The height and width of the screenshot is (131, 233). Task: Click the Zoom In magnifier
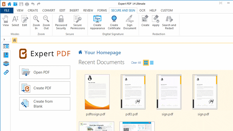coord(36,22)
